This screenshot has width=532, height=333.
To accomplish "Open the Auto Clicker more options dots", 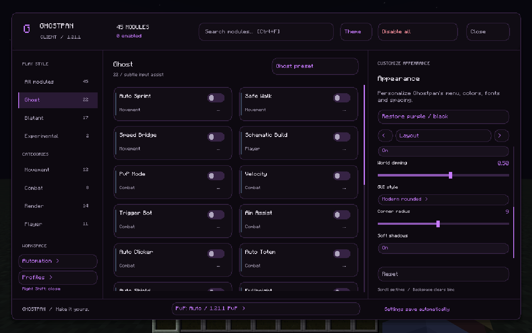I will pyautogui.click(x=218, y=266).
